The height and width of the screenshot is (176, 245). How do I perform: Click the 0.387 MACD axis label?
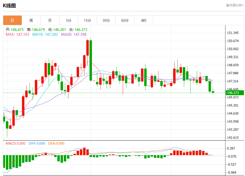pyautogui.click(x=231, y=148)
